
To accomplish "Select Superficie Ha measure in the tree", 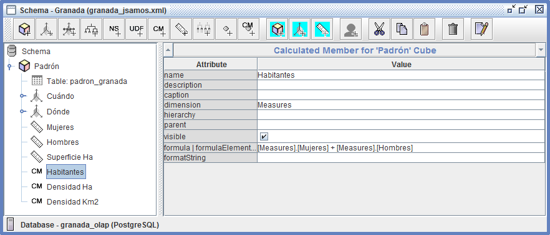I will (69, 157).
